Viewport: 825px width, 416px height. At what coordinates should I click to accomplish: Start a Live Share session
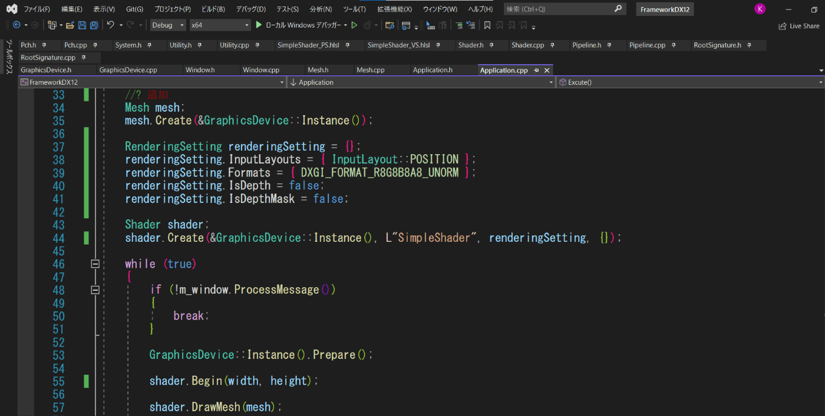[799, 25]
